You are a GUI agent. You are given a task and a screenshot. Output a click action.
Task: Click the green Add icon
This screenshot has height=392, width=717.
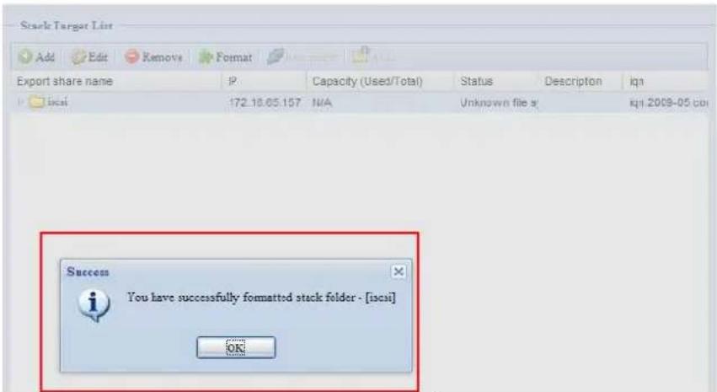(x=25, y=56)
